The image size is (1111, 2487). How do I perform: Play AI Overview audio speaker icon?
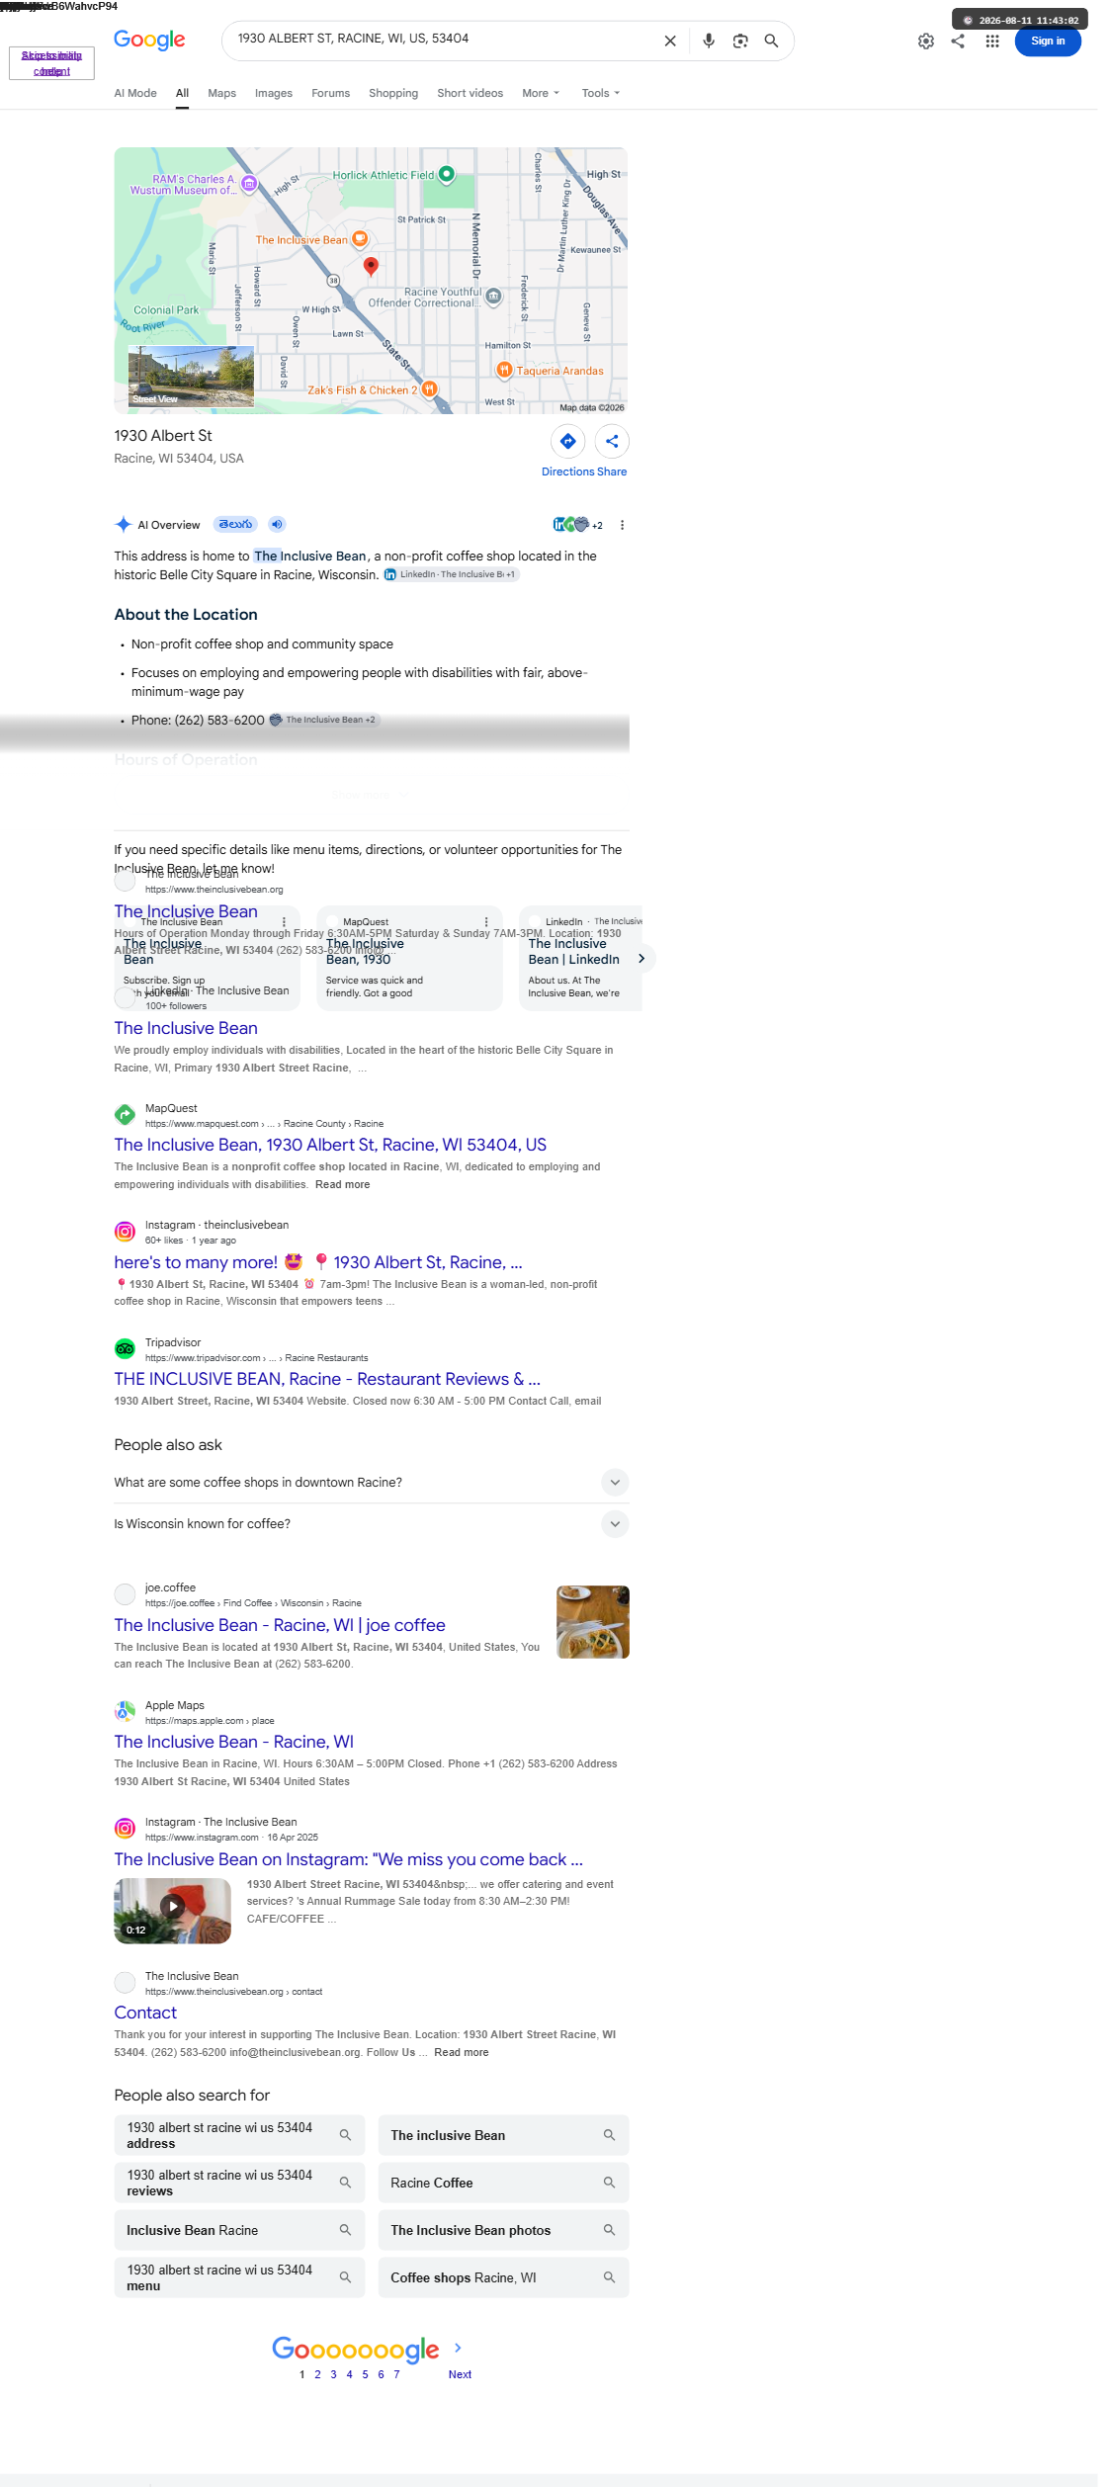[278, 524]
